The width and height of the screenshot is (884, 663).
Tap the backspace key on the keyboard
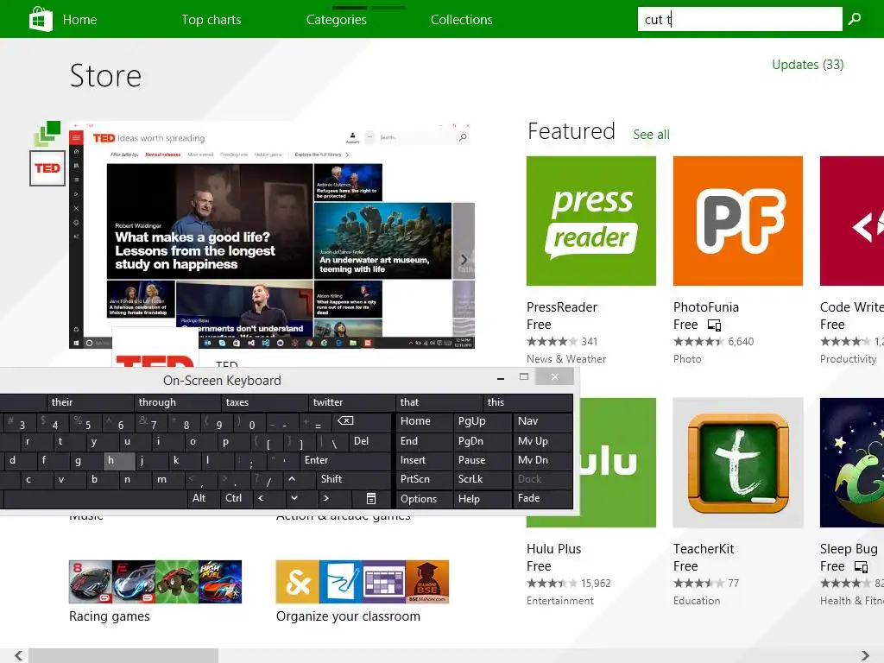[x=345, y=421]
